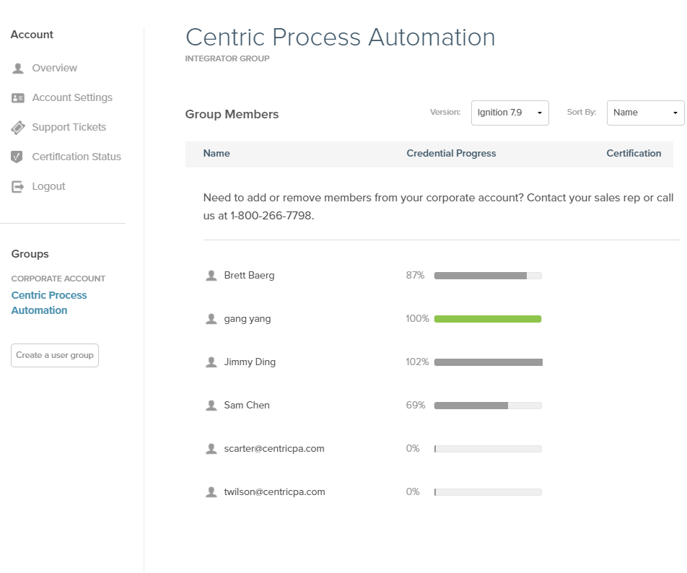Select Logout in the sidebar
This screenshot has width=687, height=573.
coord(48,186)
